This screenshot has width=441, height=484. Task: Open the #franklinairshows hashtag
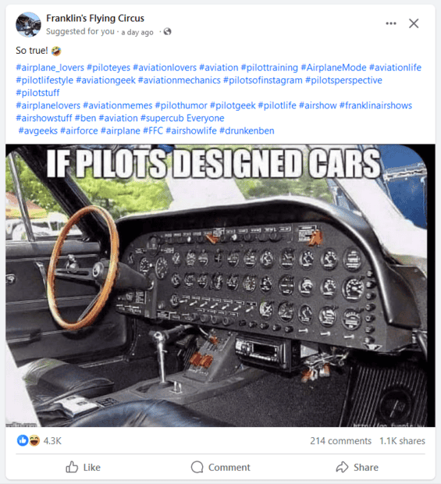(x=375, y=105)
